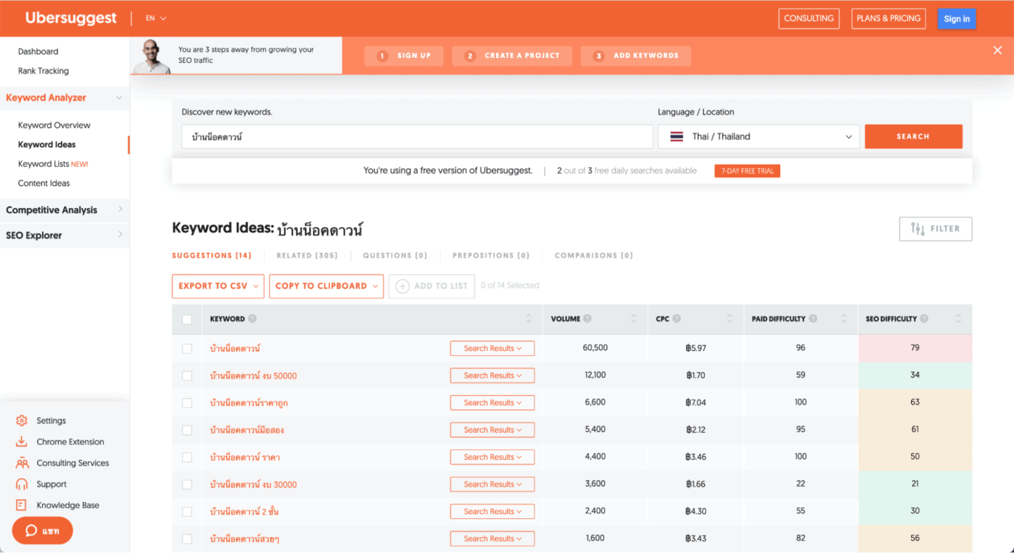Viewport: 1014px width, 553px height.
Task: Click the ADD KEYWORDS step button
Action: coord(636,56)
